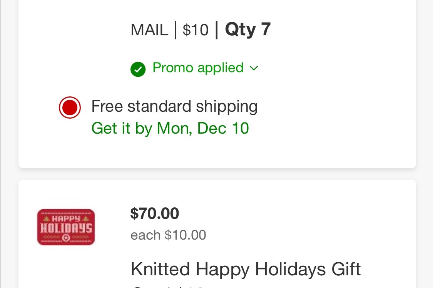Click the HOLIDAYS lettering on the card image
Image resolution: width=433 pixels, height=288 pixels.
(x=66, y=228)
